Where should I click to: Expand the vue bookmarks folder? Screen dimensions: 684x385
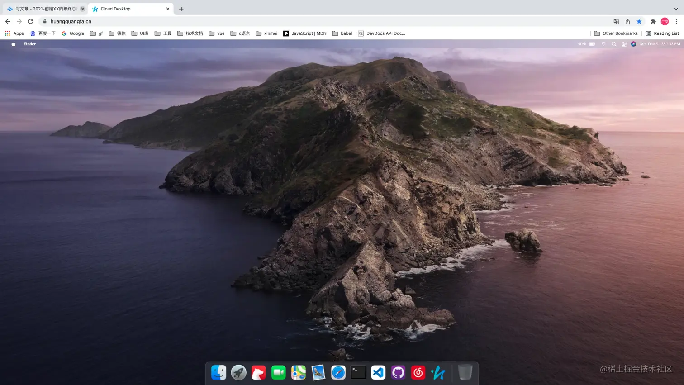(217, 33)
